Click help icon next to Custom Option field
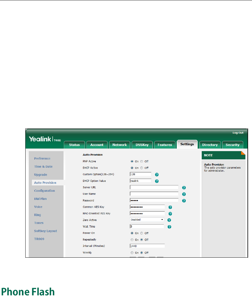 click(x=157, y=175)
